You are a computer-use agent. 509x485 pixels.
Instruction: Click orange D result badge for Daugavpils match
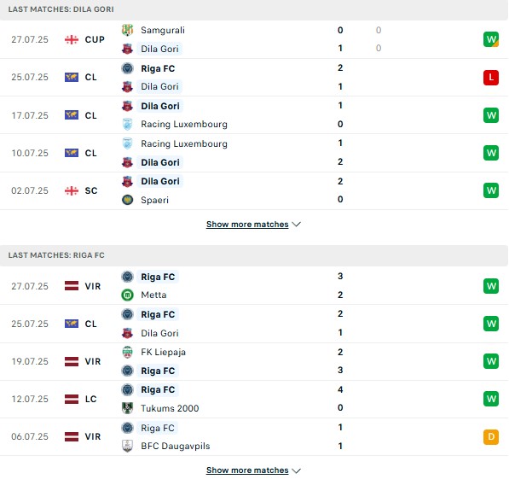[491, 436]
